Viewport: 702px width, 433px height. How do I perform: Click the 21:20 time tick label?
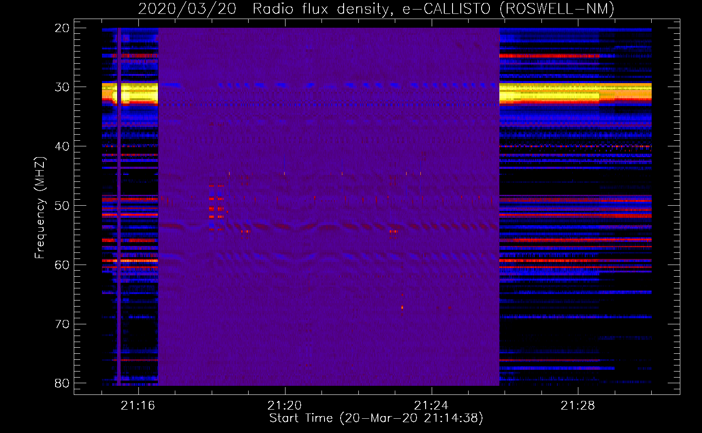[285, 406]
